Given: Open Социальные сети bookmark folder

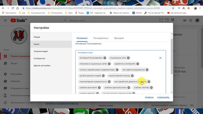Looking at the screenshot, I should pyautogui.click(x=36, y=13).
